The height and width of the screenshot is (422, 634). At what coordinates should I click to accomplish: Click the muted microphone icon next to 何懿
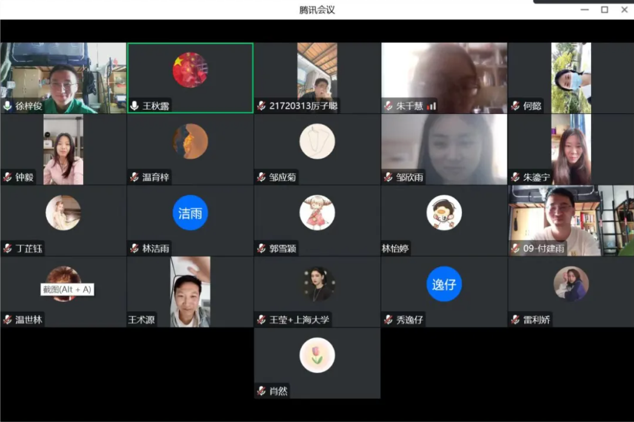coord(516,106)
